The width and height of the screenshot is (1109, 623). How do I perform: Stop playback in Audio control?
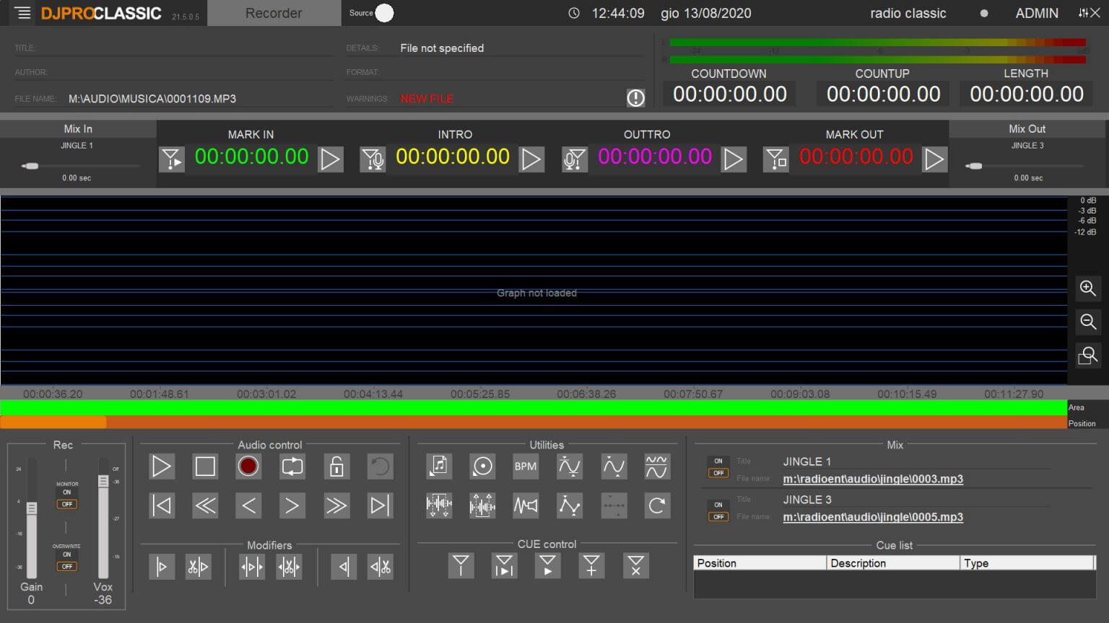(x=205, y=467)
